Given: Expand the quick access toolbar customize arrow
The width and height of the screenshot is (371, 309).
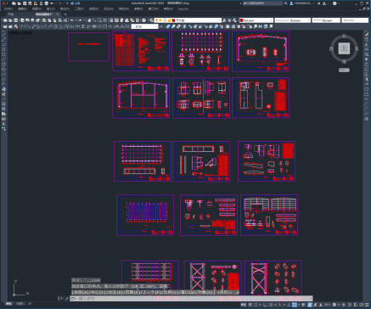Looking at the screenshot, I should (x=67, y=3).
